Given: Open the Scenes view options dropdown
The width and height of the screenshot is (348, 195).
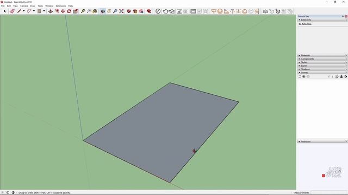Looking at the screenshot, I should pos(337,77).
